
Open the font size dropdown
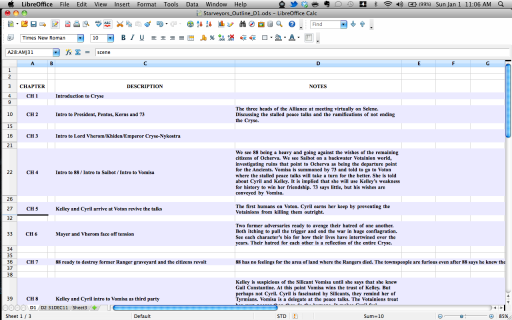(110, 38)
